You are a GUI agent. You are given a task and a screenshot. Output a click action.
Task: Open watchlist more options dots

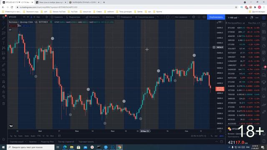(257, 17)
